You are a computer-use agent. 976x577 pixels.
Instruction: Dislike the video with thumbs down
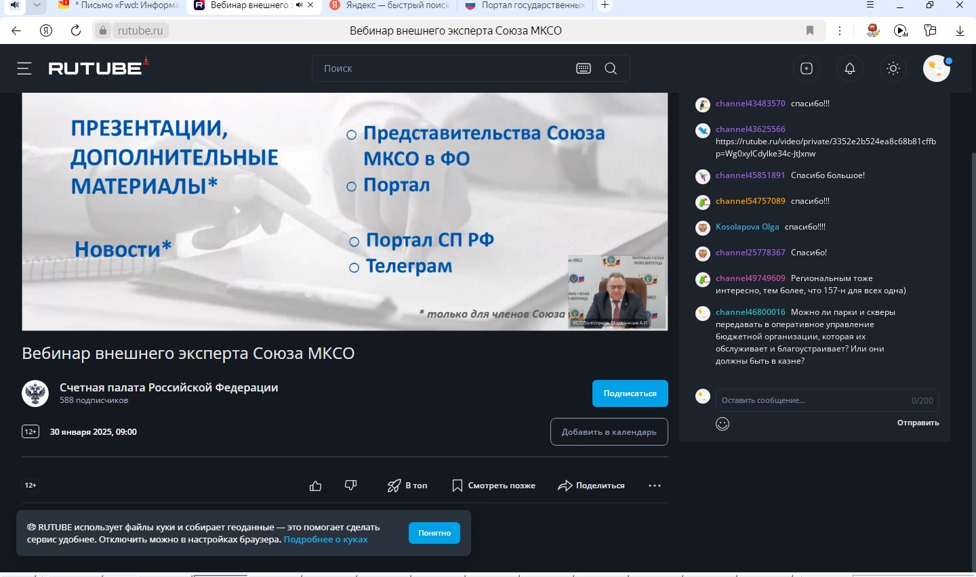(x=350, y=485)
